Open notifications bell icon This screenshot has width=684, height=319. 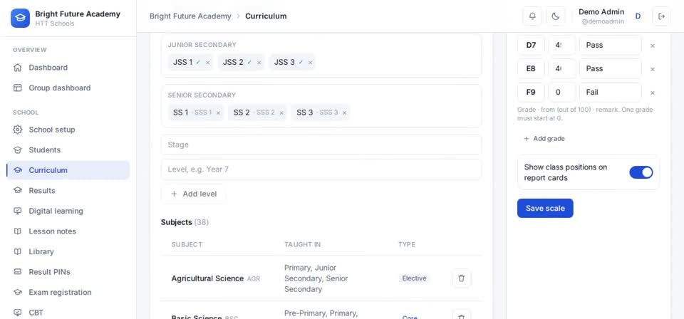click(532, 16)
